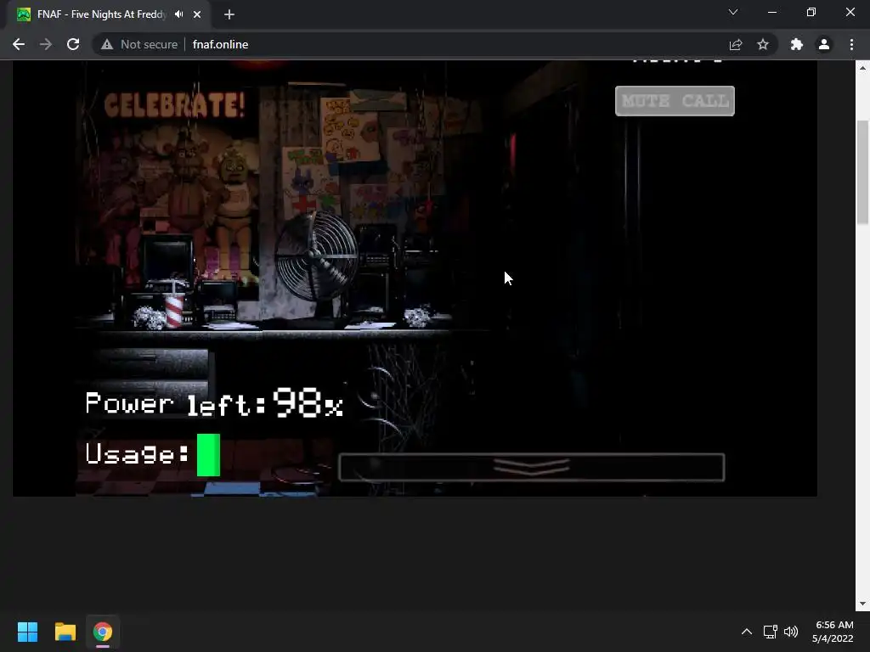Open the Chrome extensions menu
The image size is (870, 652).
click(x=797, y=44)
